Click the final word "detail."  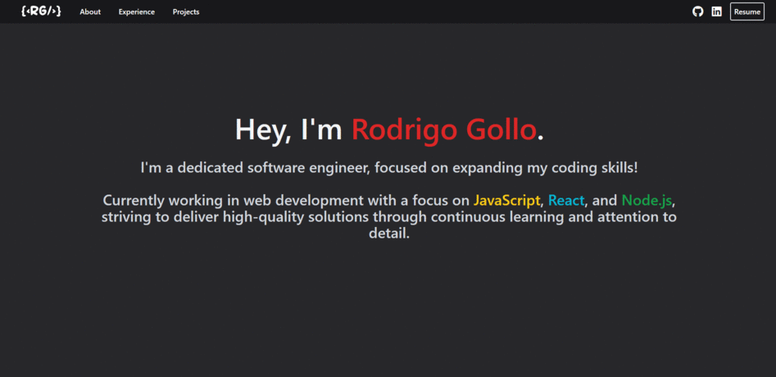tap(388, 234)
